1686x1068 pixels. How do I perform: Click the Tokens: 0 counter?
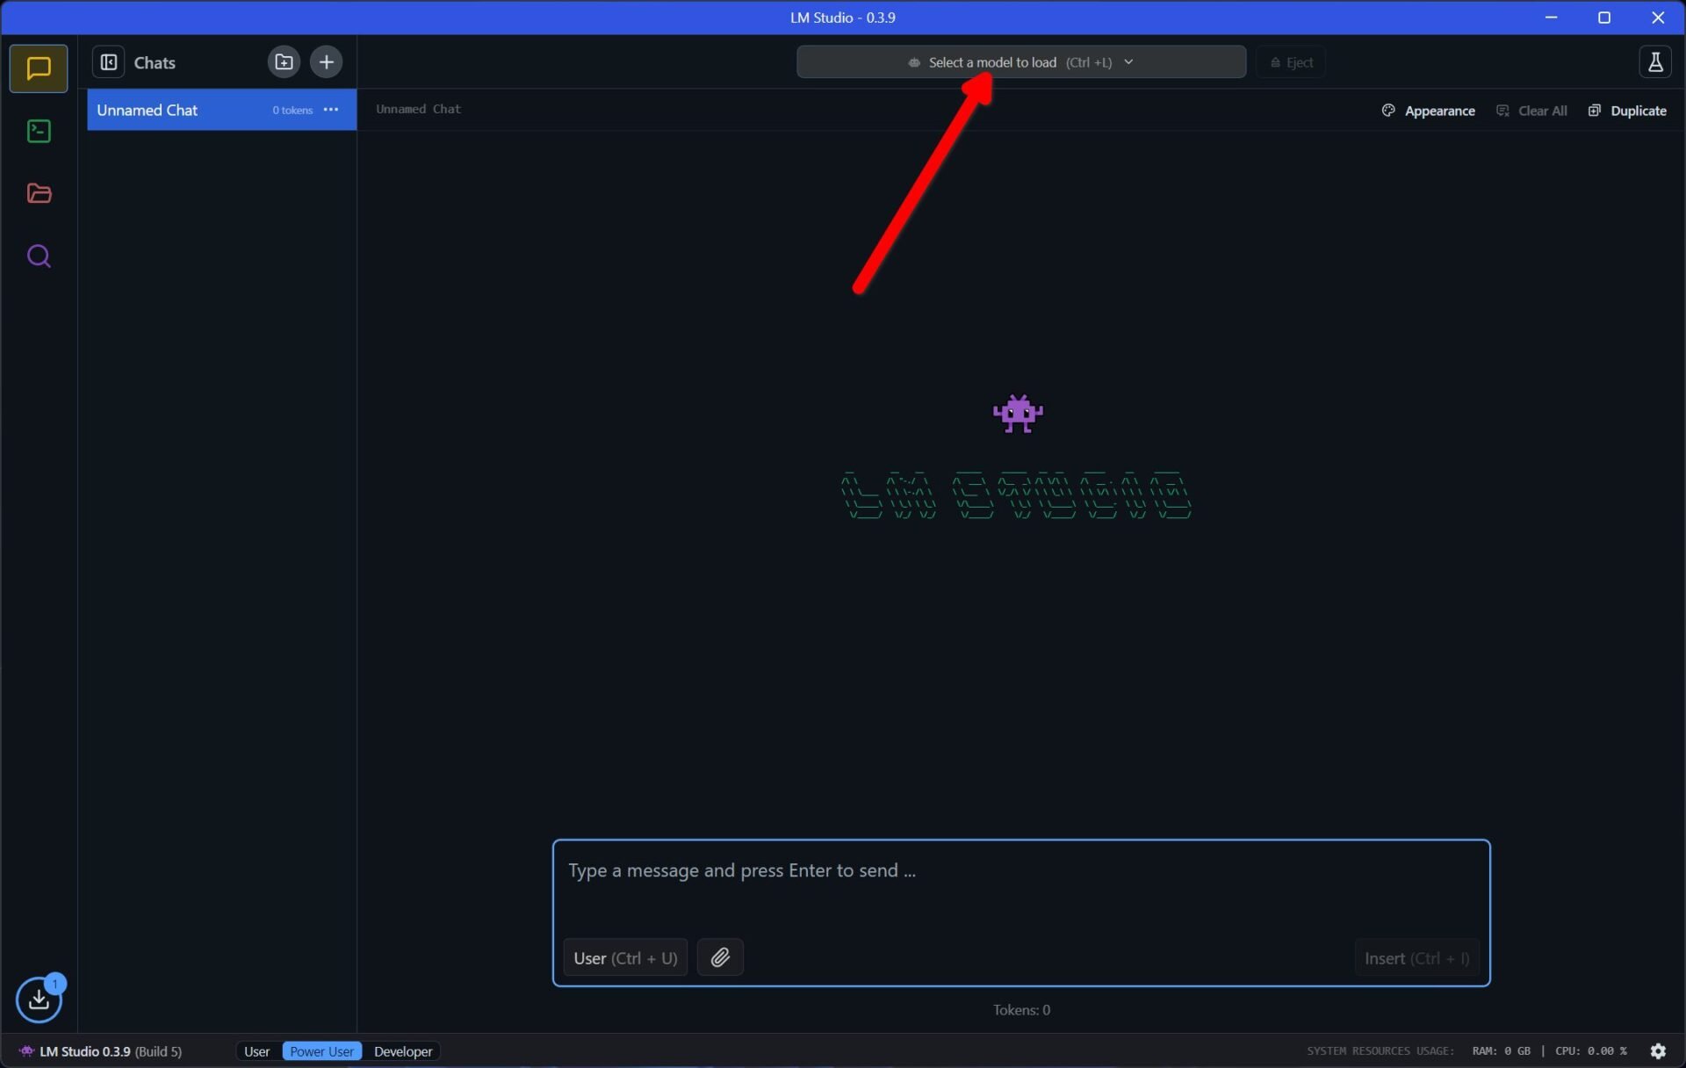pos(1021,1010)
